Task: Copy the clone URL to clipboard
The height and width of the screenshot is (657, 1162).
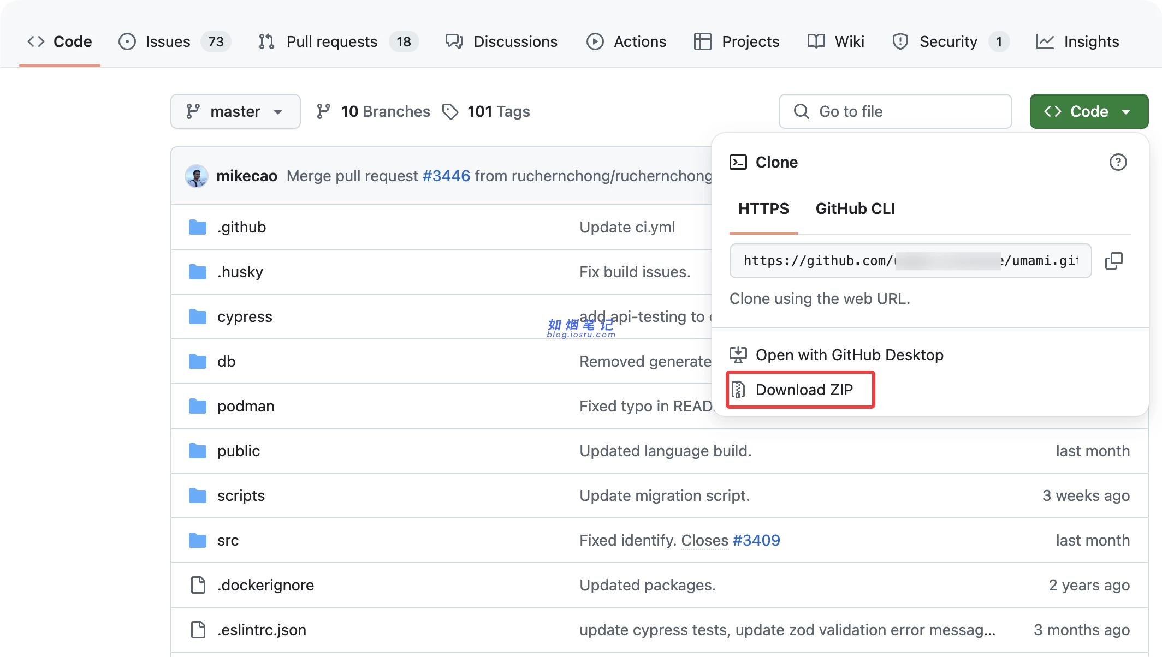Action: tap(1114, 261)
